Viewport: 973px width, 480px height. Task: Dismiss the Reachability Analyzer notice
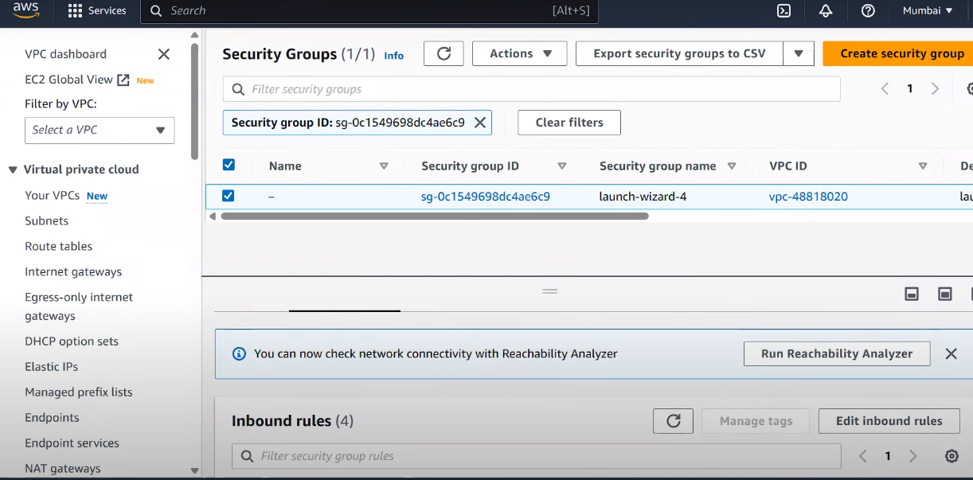point(951,353)
